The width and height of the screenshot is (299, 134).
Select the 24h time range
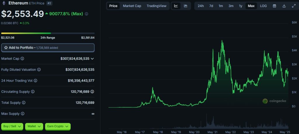pos(201,6)
